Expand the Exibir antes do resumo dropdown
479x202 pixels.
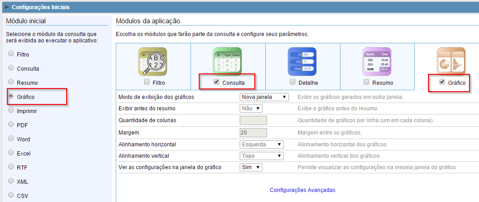click(251, 109)
